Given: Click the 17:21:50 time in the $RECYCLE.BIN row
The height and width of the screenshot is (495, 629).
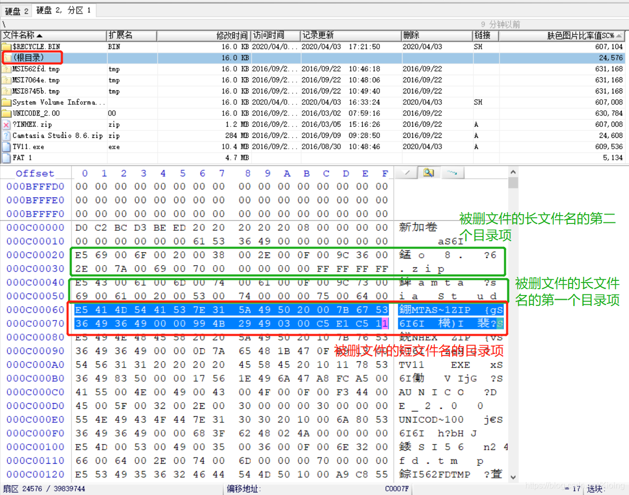Looking at the screenshot, I should tap(364, 46).
